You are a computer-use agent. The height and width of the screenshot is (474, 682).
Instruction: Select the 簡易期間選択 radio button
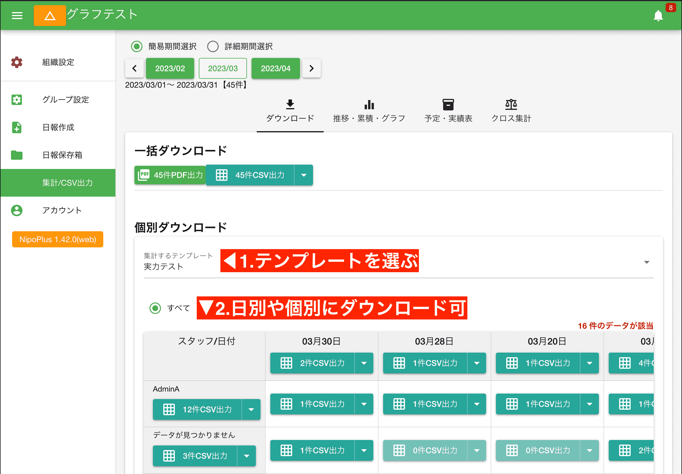tap(137, 46)
